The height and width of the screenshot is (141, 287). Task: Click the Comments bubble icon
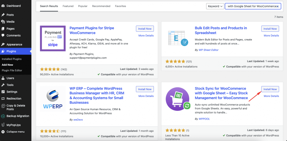[x=3, y=35]
